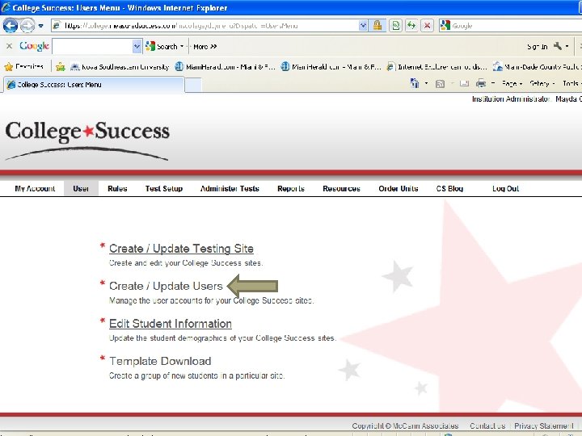The width and height of the screenshot is (582, 436).
Task: Open Create / Update Users link
Action: [x=166, y=286]
